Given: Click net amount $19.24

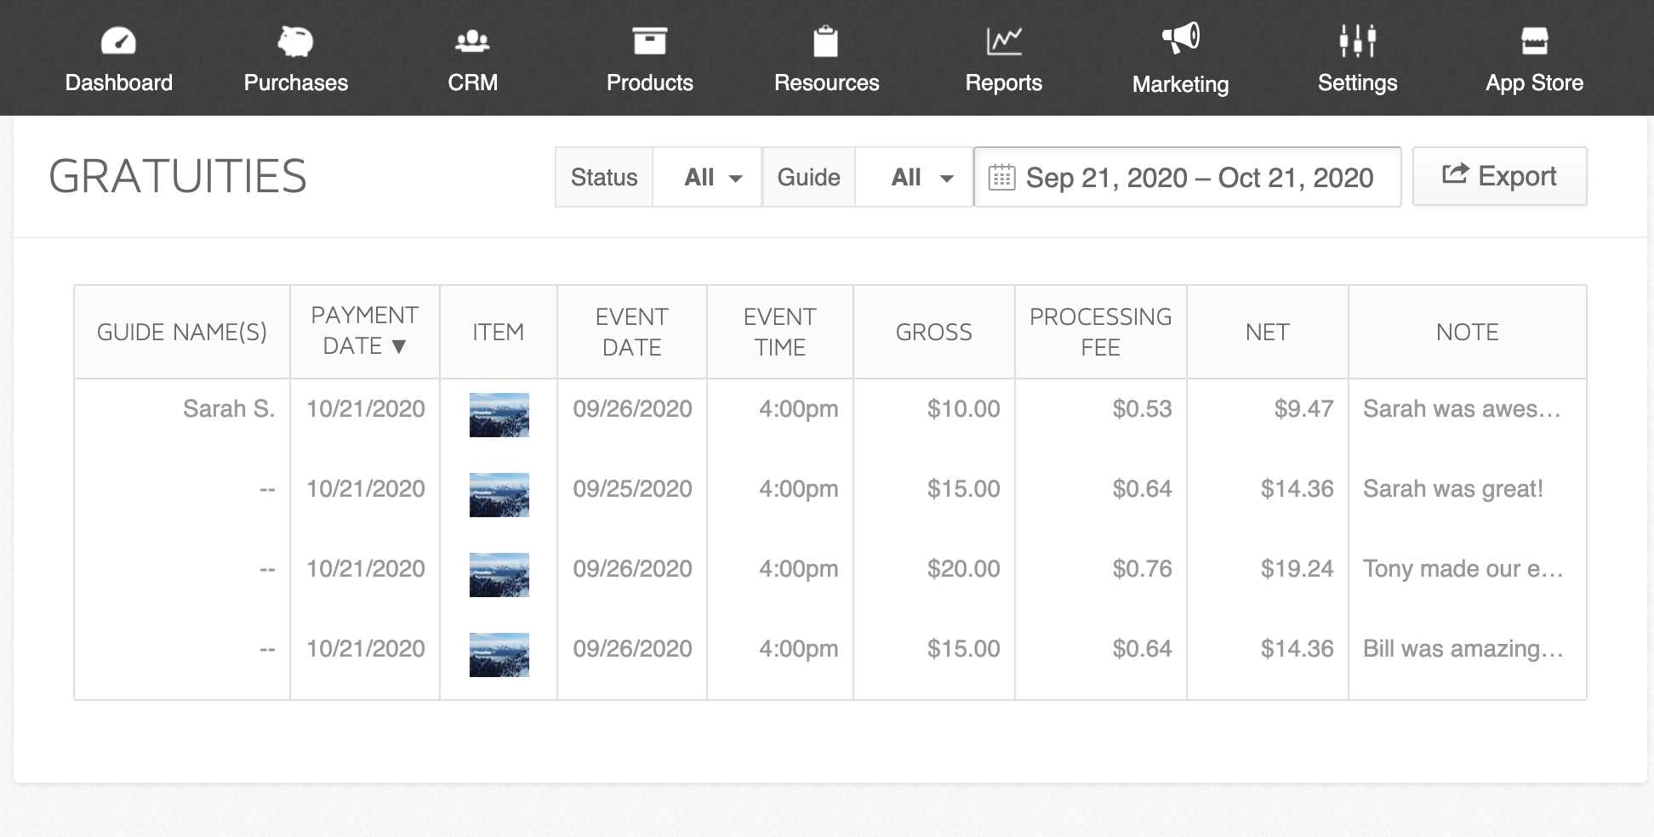Looking at the screenshot, I should [x=1298, y=569].
